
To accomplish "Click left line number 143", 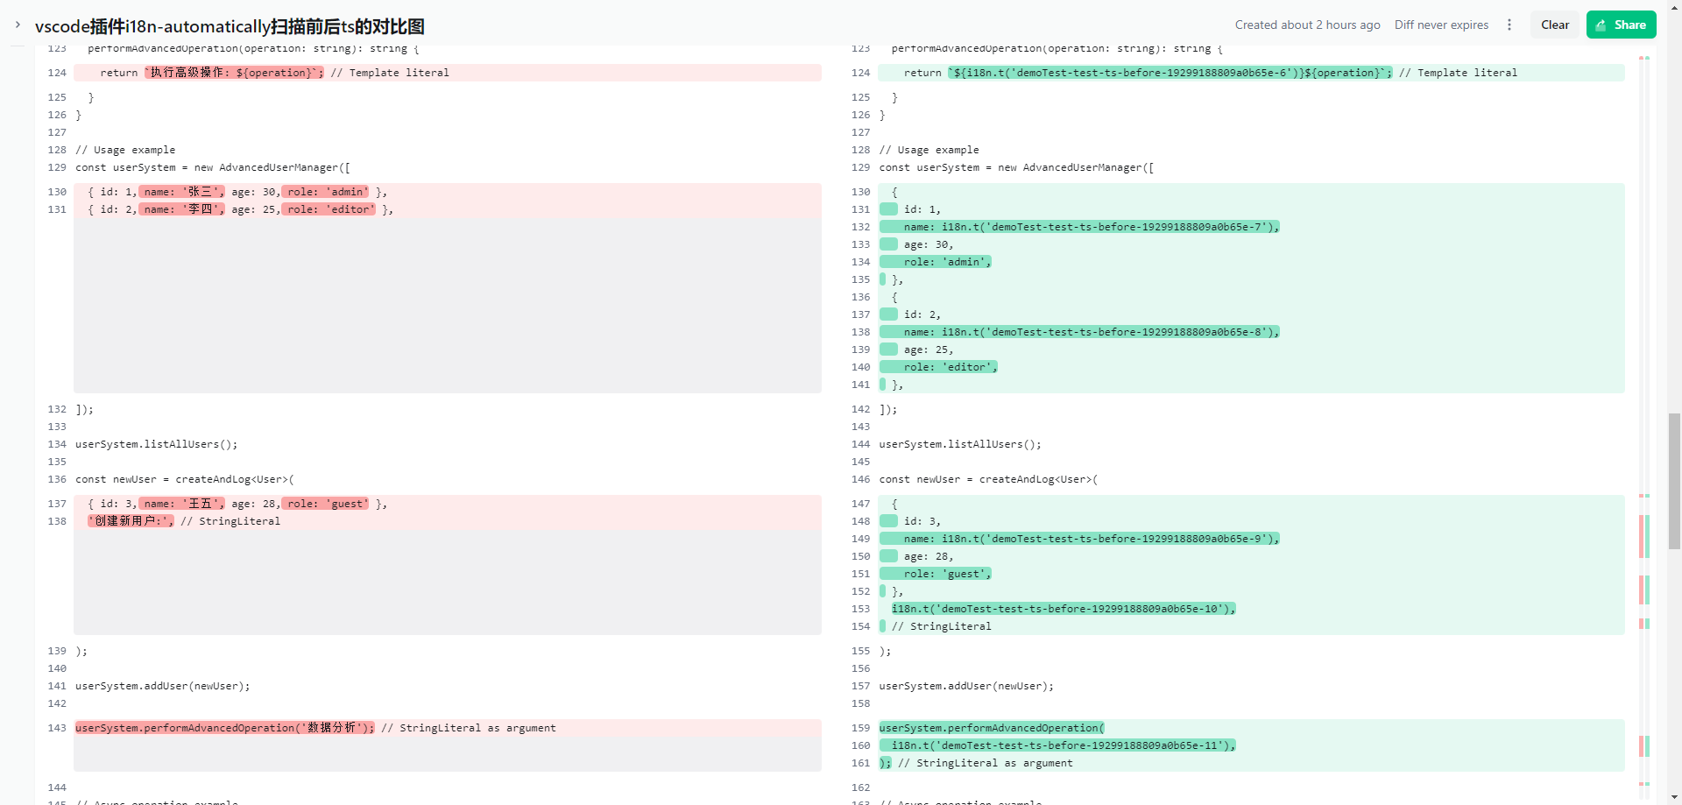I will (57, 728).
